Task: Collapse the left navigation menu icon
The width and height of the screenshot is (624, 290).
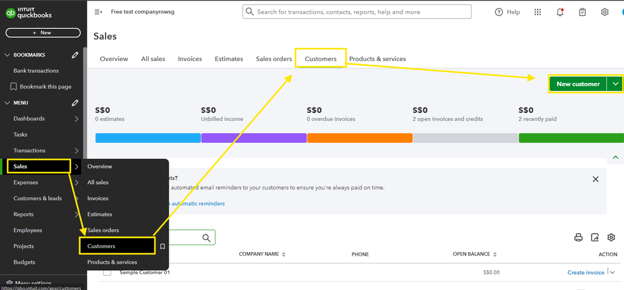Action: pyautogui.click(x=98, y=12)
